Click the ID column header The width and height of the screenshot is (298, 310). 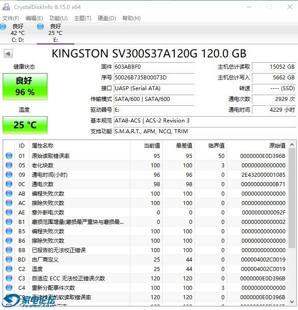(x=22, y=146)
